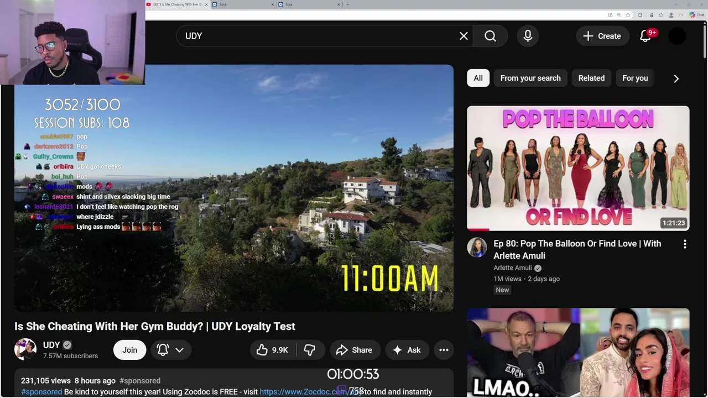Viewport: 708px width, 398px height.
Task: Open the LMAO video thumbnail
Action: tap(578, 353)
